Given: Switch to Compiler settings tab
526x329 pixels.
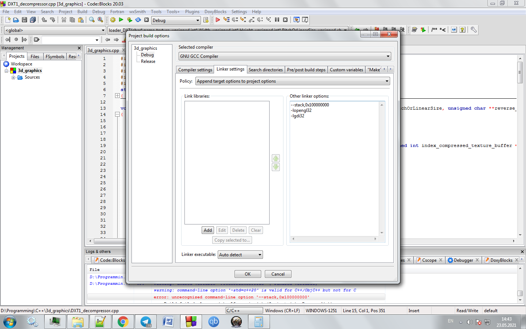Looking at the screenshot, I should [195, 70].
